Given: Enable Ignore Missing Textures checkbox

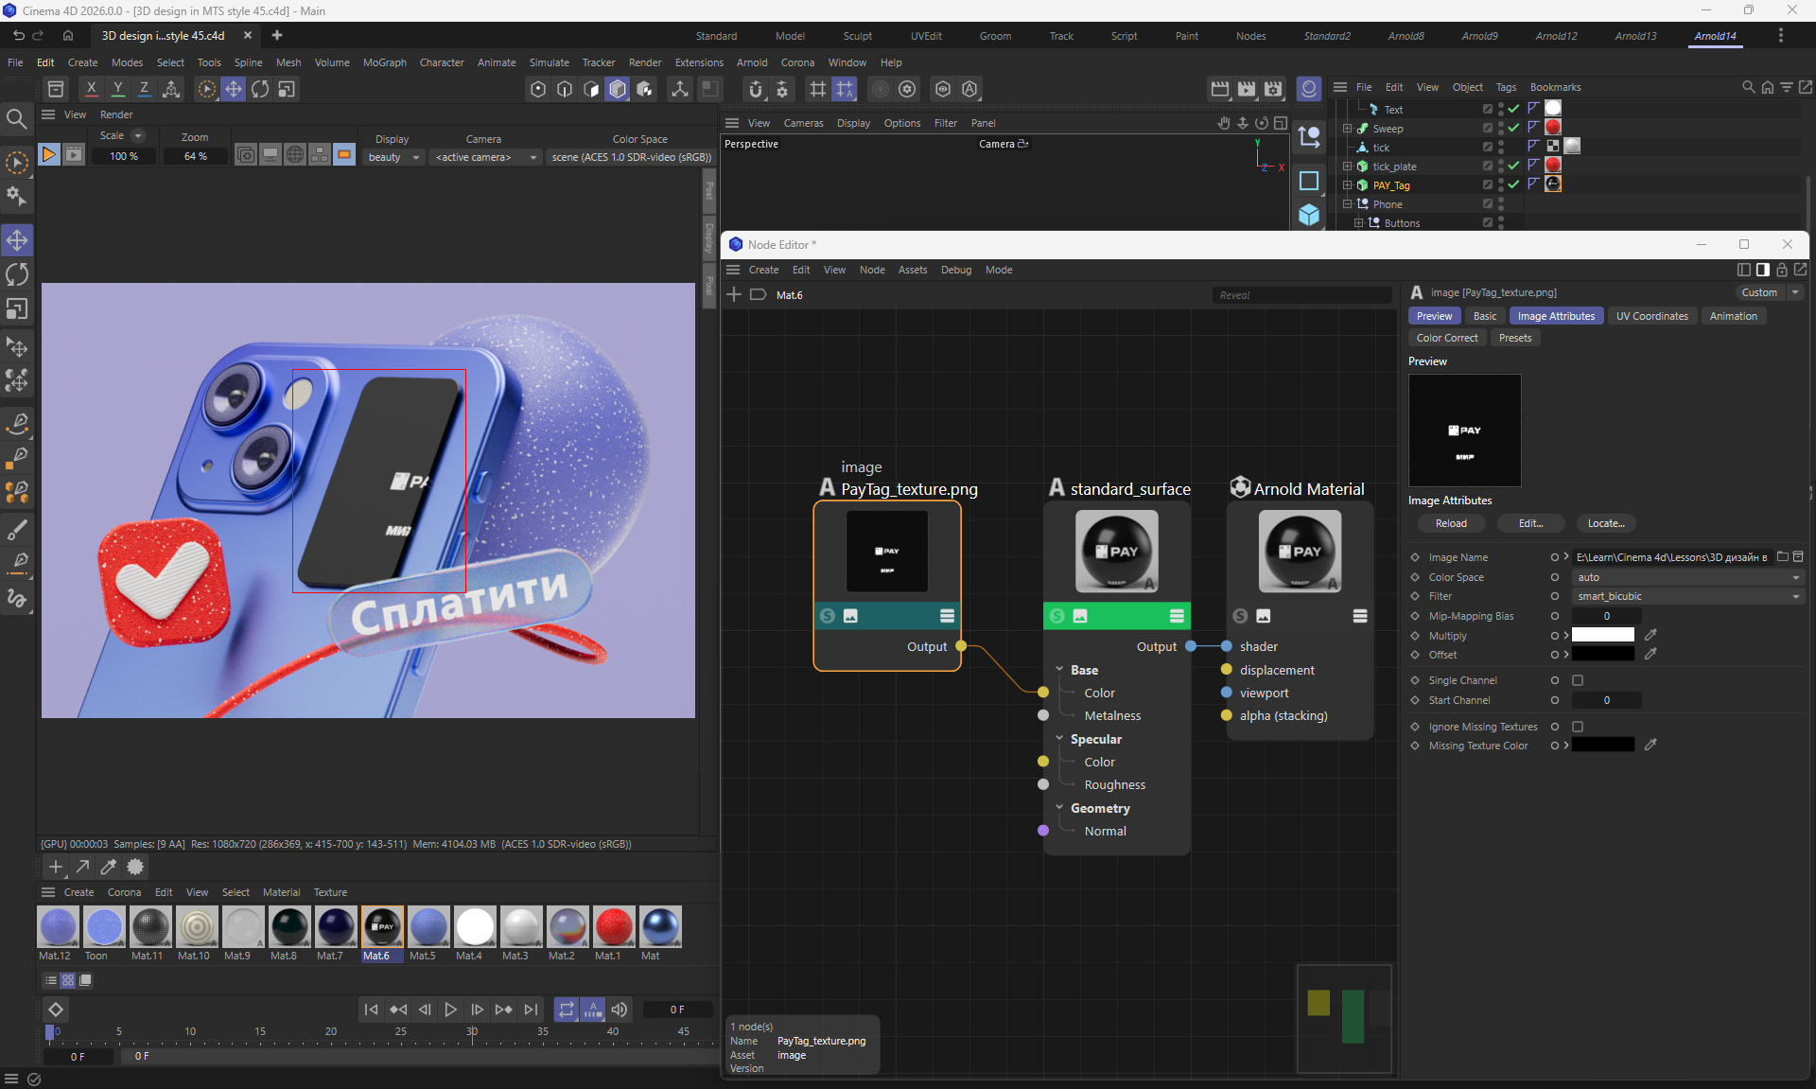Looking at the screenshot, I should coord(1578,727).
